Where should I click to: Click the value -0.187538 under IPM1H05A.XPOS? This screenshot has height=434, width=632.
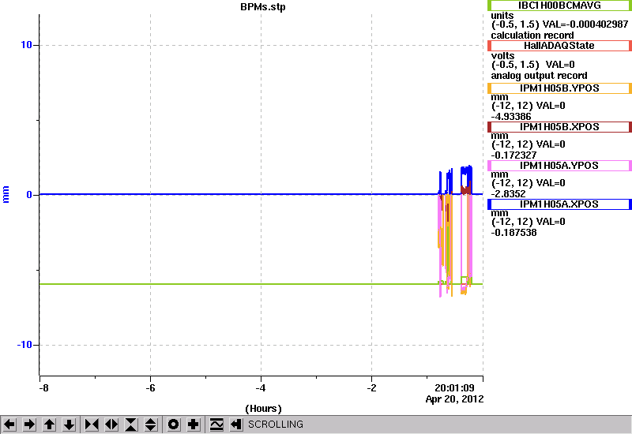click(513, 233)
